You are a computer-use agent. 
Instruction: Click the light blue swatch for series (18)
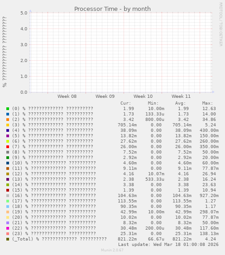8,207
